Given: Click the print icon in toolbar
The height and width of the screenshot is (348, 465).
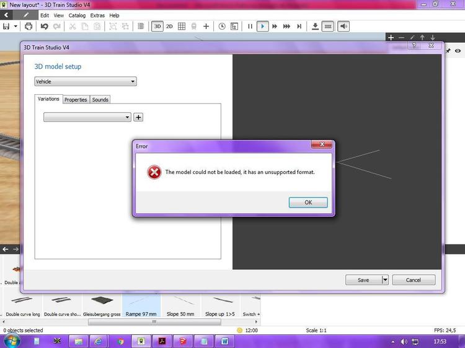Looking at the screenshot, I should coord(29,27).
